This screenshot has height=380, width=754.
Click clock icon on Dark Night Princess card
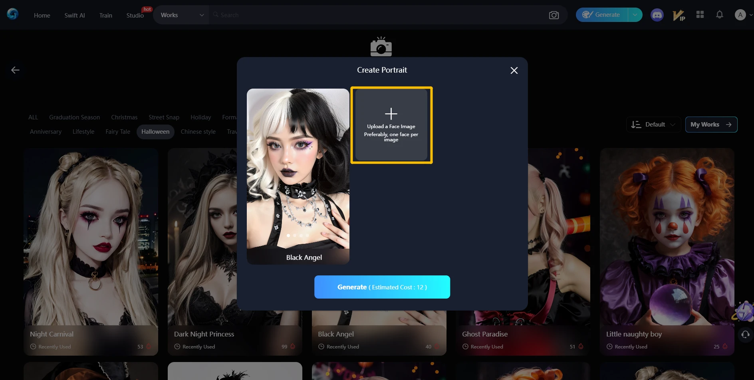click(x=177, y=346)
